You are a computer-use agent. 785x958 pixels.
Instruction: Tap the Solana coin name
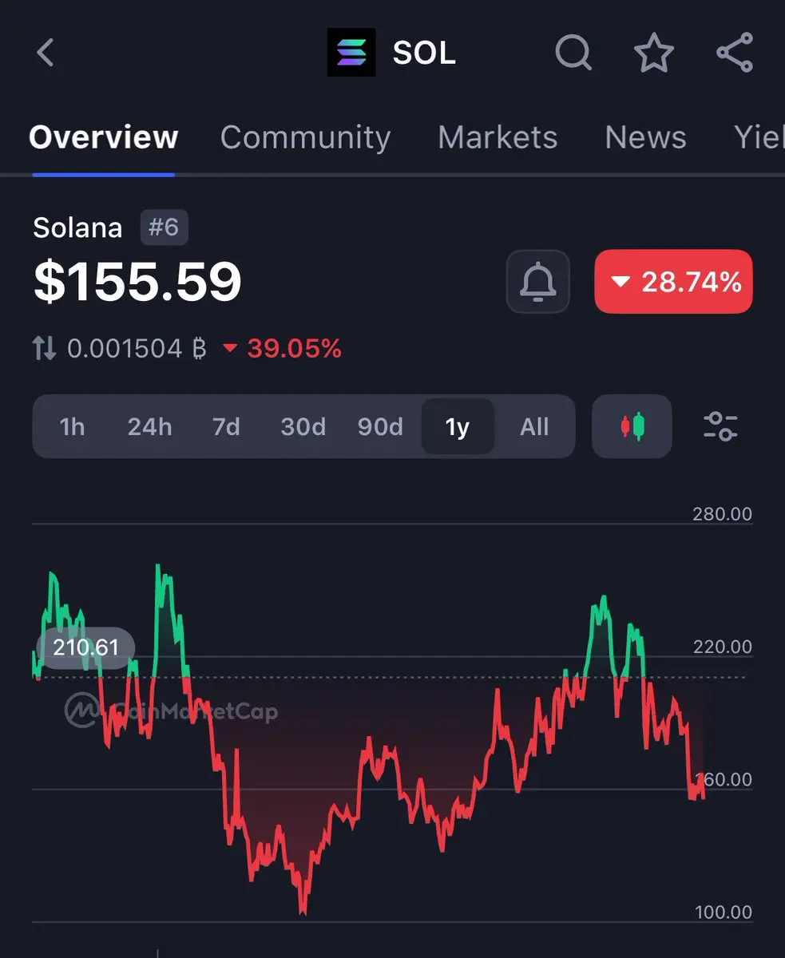click(77, 228)
